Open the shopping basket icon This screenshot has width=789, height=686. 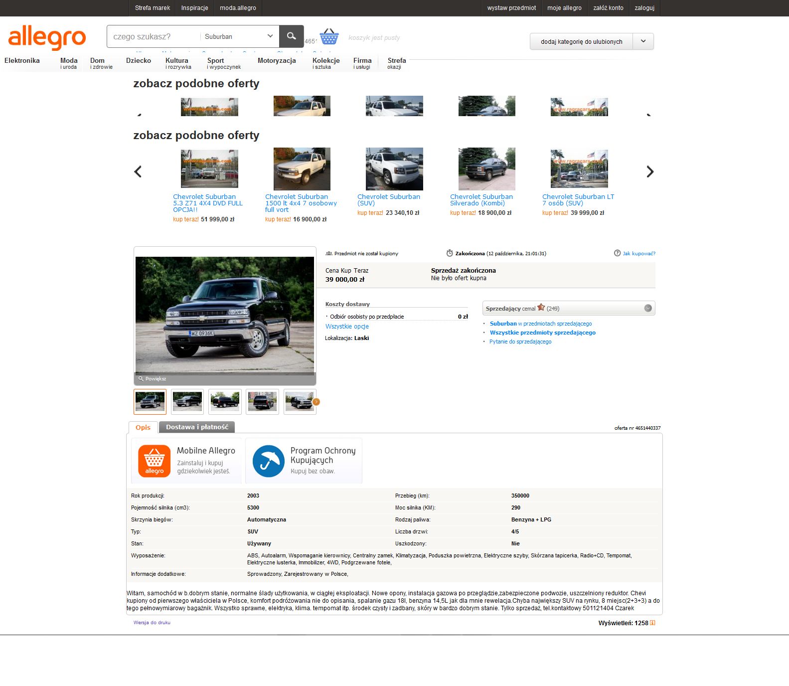pyautogui.click(x=329, y=36)
